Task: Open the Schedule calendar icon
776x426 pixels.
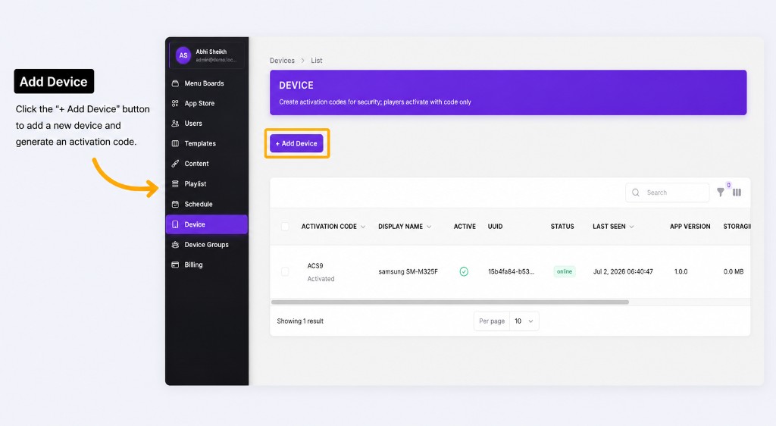Action: click(x=175, y=204)
